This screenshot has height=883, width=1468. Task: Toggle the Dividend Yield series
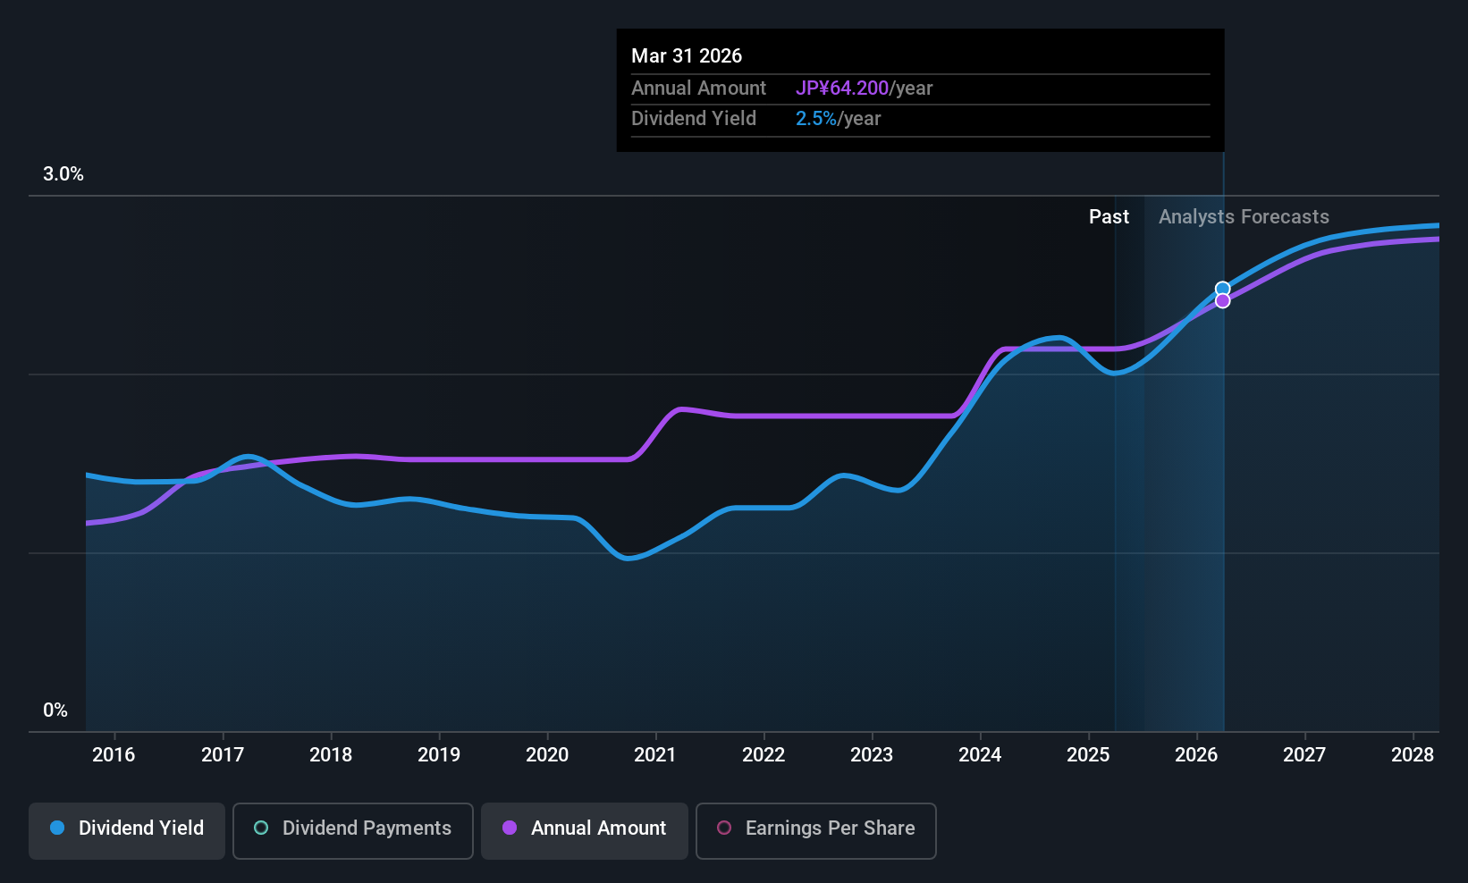point(127,831)
